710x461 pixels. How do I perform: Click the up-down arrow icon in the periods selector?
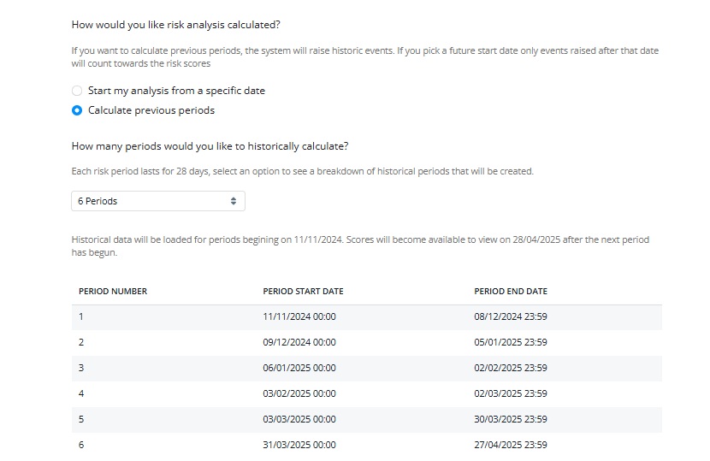(234, 201)
